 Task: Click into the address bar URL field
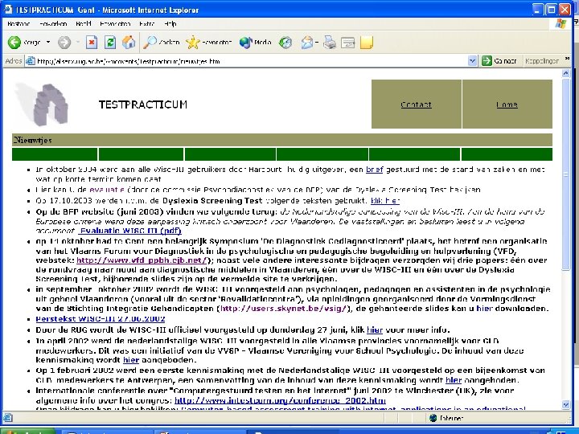(251, 61)
